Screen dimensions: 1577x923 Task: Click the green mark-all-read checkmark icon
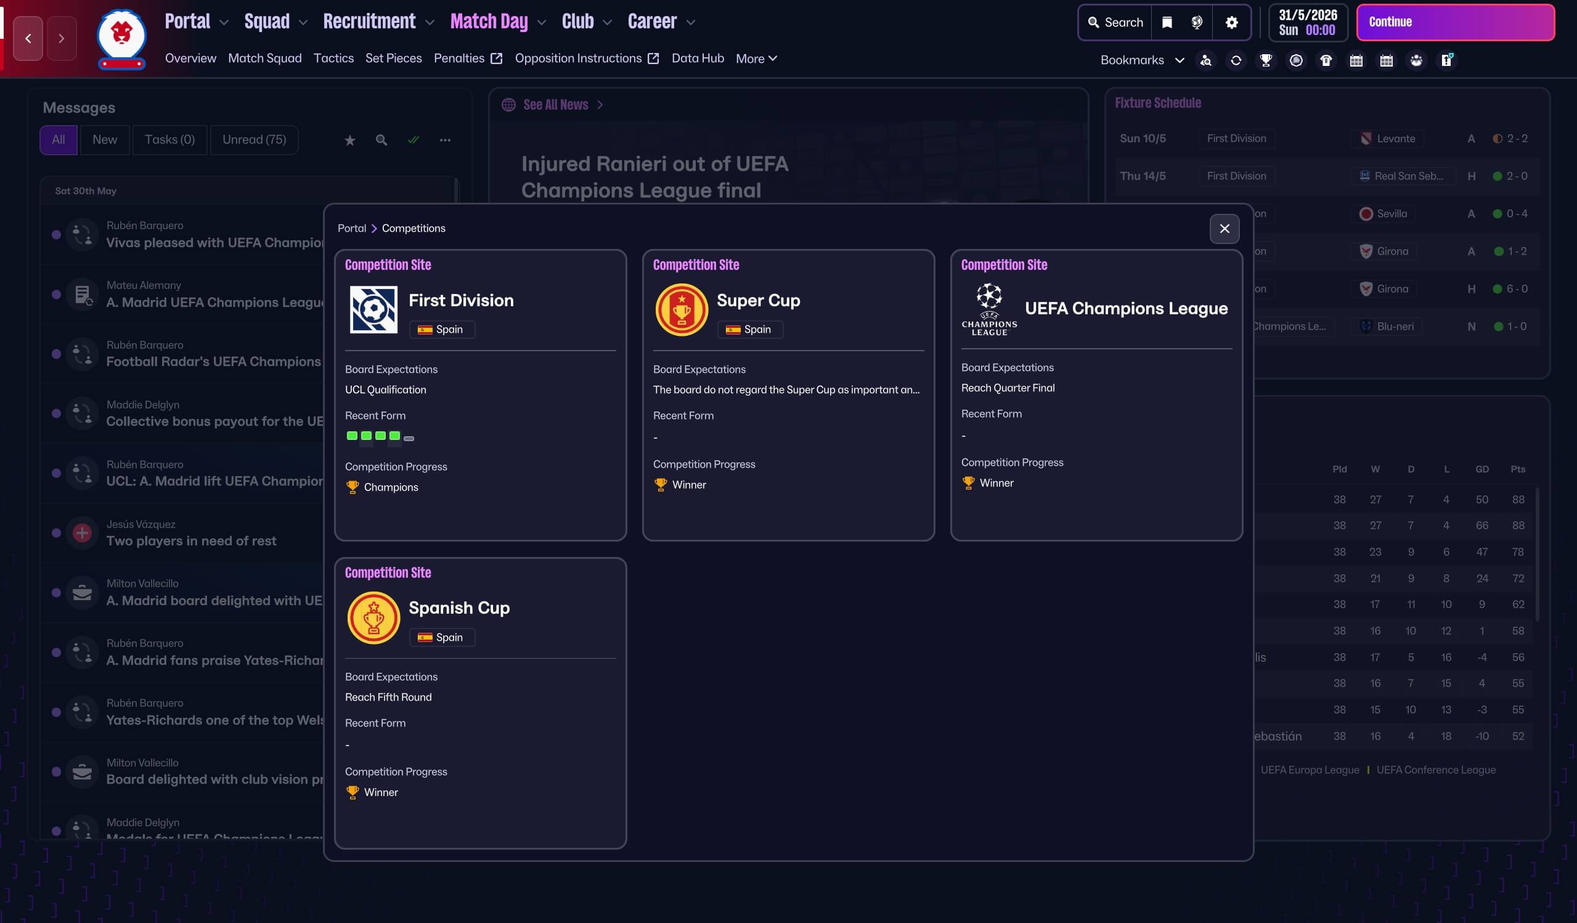coord(413,139)
